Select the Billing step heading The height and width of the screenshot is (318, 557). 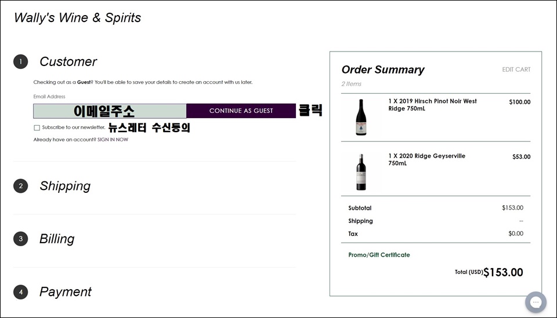coord(57,239)
